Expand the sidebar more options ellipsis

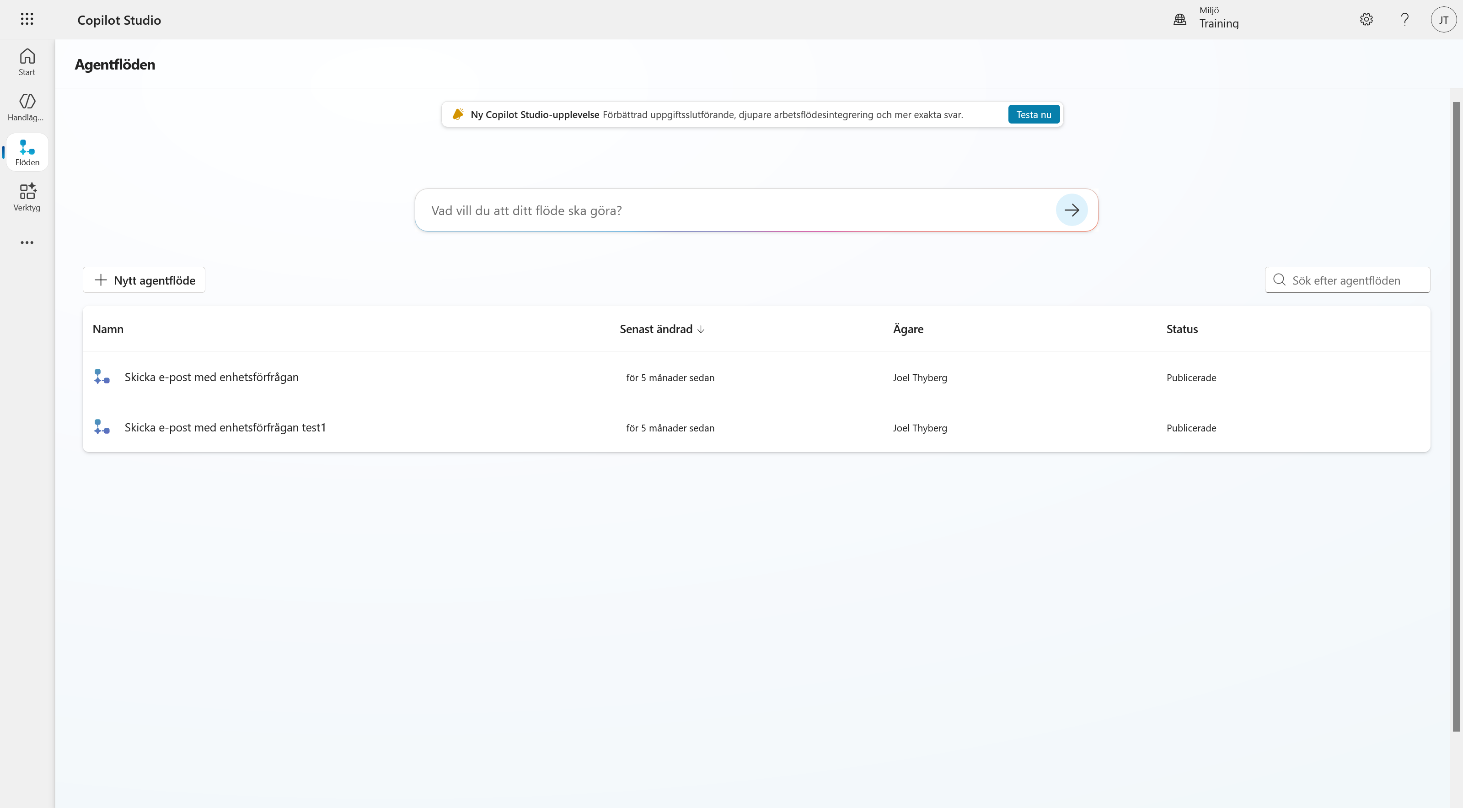coord(27,242)
